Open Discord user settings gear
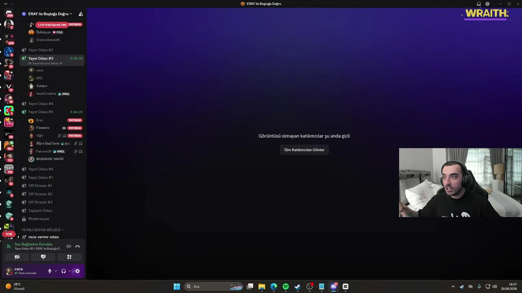 [x=77, y=271]
